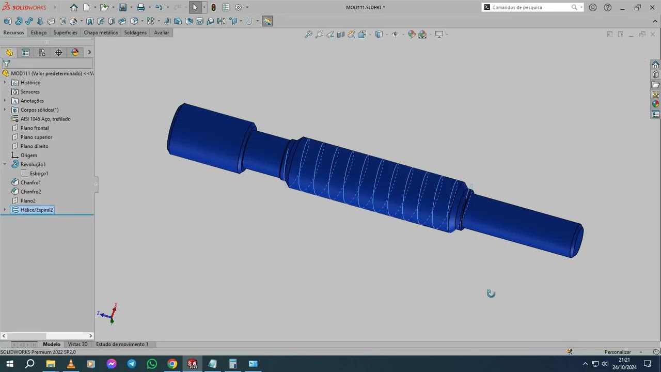Open file properties list icon
661x372 pixels.
[226, 7]
